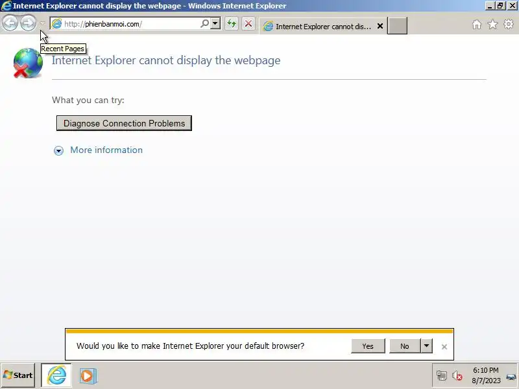This screenshot has height=389, width=519.
Task: Open the Windows Start menu
Action: pos(18,375)
